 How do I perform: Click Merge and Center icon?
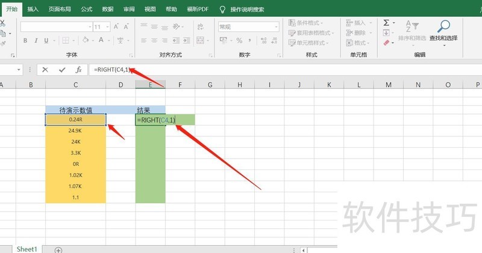pos(200,40)
